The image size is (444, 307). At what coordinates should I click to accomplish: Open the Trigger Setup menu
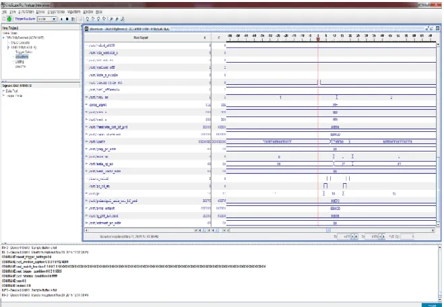56,12
